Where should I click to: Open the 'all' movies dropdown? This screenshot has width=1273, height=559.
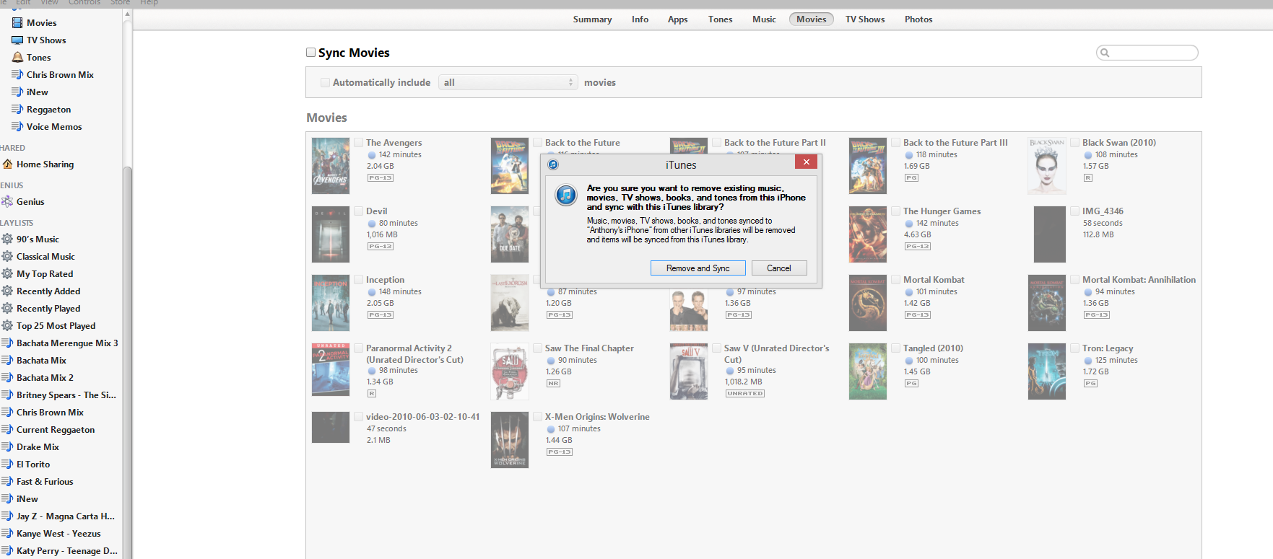point(508,83)
